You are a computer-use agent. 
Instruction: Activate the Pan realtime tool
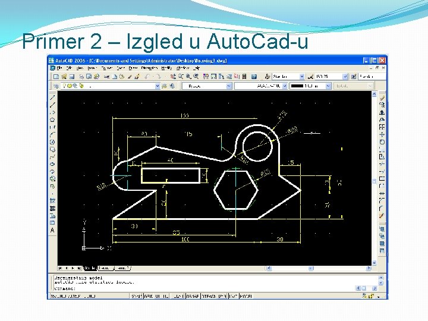click(173, 77)
